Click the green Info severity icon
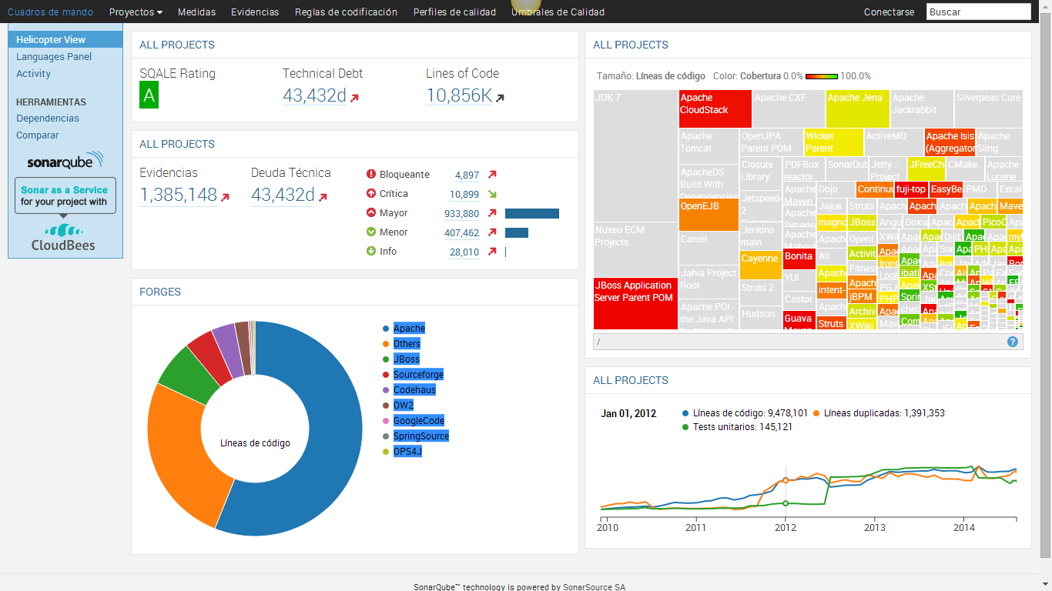1052x591 pixels. [x=371, y=252]
